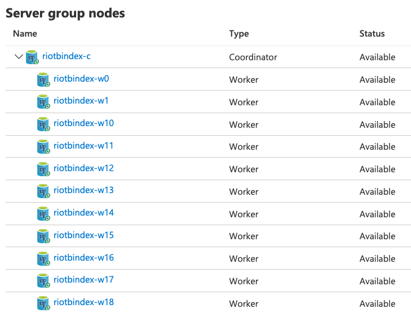The height and width of the screenshot is (313, 411).
Task: Open the riotbindex-w13 worker link
Action: [x=83, y=190]
